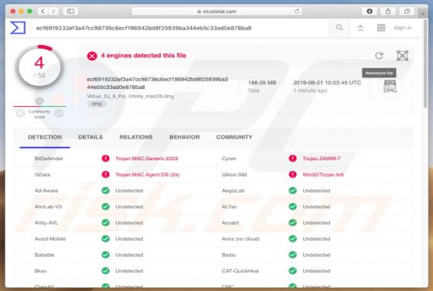Click the hash in the search field
433x291 pixels.
pos(144,28)
